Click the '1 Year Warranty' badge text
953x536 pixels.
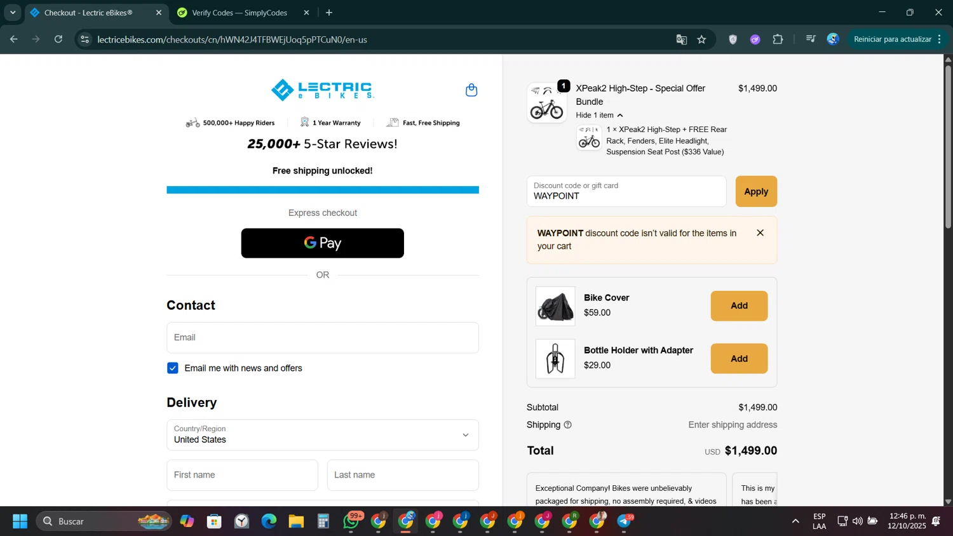coord(337,123)
